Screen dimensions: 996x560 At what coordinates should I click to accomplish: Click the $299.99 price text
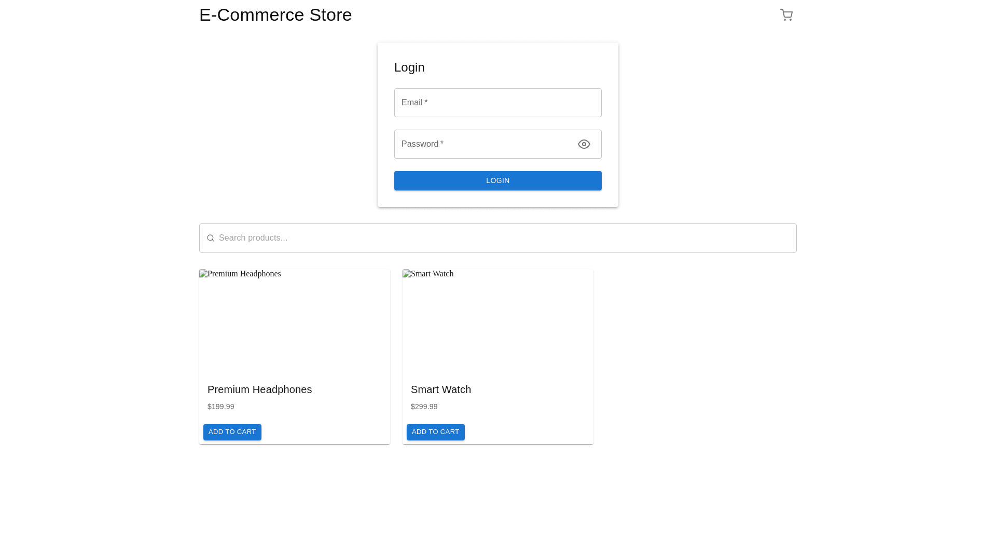424,407
